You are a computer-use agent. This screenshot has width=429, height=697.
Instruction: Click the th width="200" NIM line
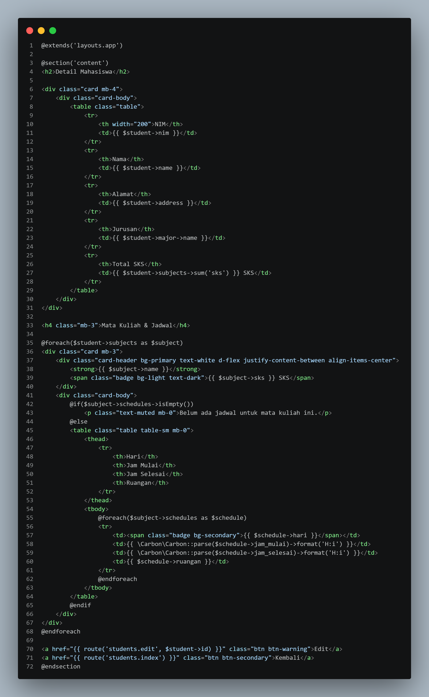140,124
